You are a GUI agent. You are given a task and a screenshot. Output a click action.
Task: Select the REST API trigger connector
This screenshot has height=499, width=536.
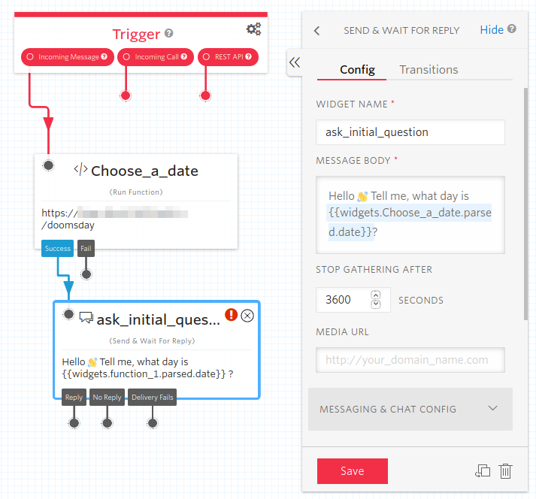tap(228, 56)
